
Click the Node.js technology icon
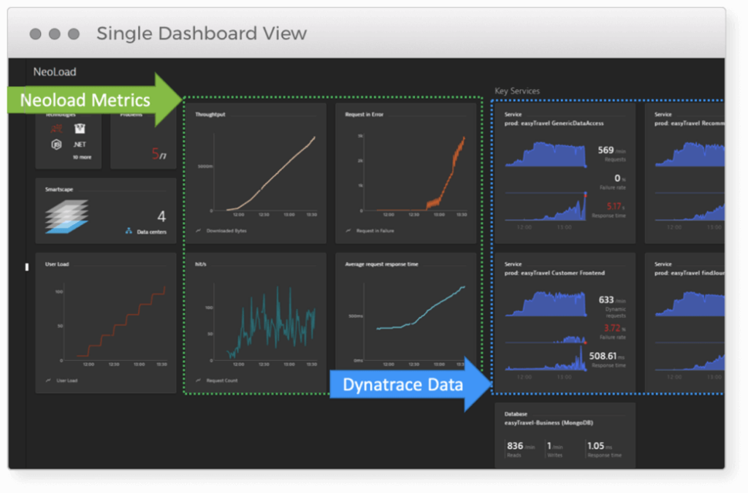[x=56, y=145]
